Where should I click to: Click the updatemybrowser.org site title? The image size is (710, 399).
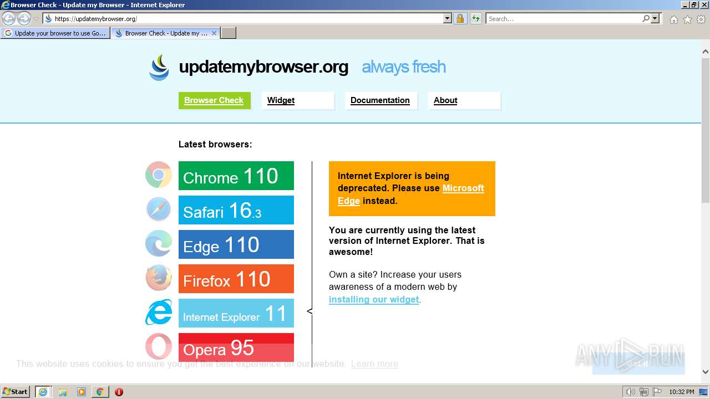(263, 67)
